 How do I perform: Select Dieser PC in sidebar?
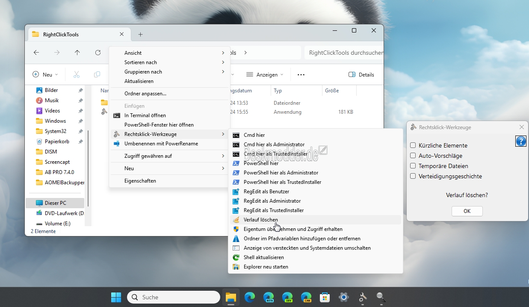(55, 203)
